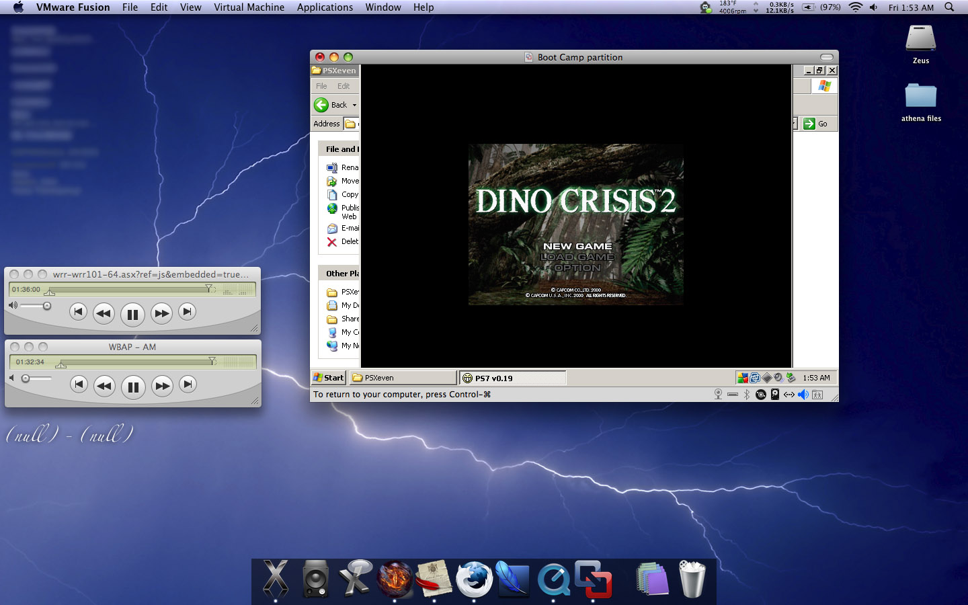Fast forward in the wrr-wrr101 player
The image size is (968, 605).
[x=161, y=313]
